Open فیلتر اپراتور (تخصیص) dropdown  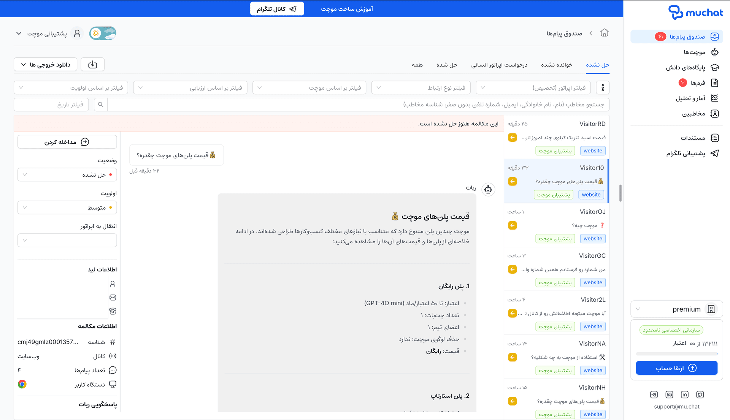tap(533, 88)
